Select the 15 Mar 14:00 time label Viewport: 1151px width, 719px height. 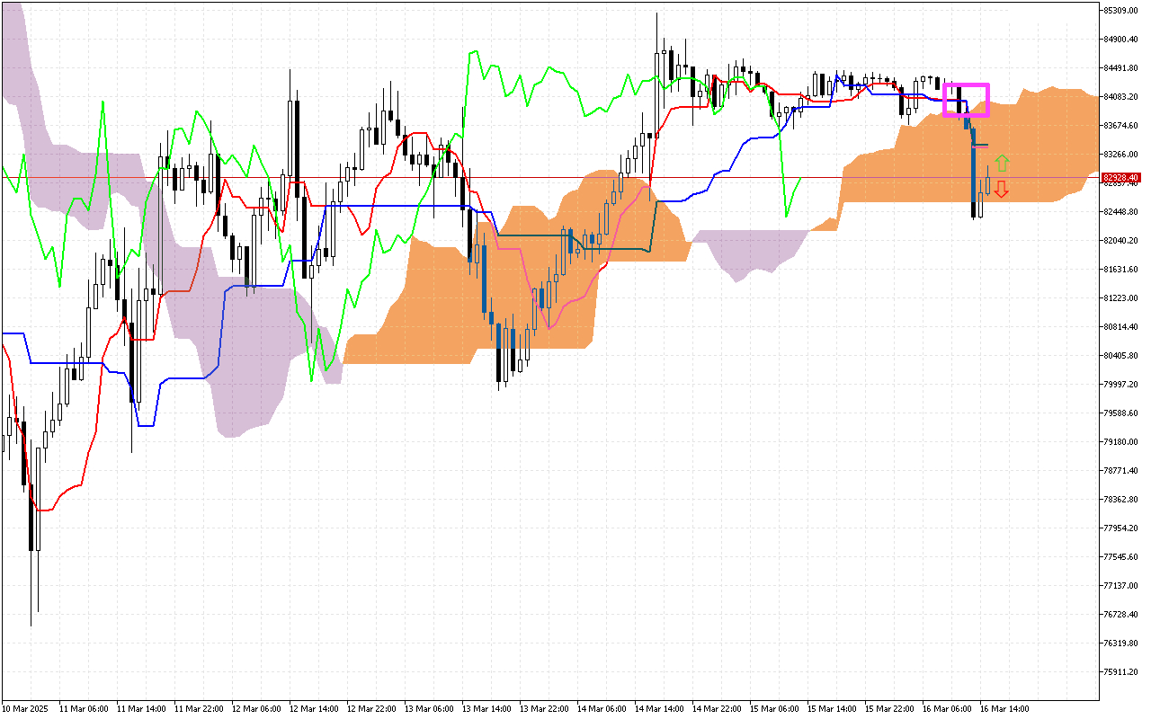click(832, 709)
